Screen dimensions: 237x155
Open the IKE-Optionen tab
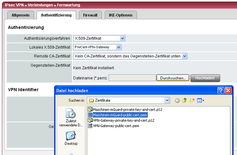click(x=121, y=15)
